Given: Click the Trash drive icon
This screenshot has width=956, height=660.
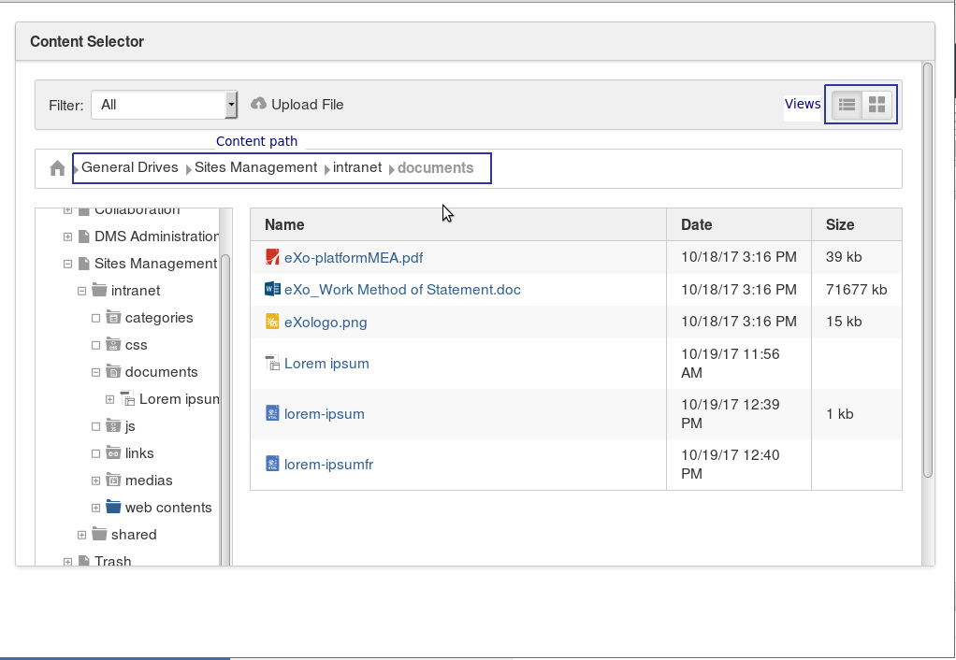Looking at the screenshot, I should [x=84, y=561].
